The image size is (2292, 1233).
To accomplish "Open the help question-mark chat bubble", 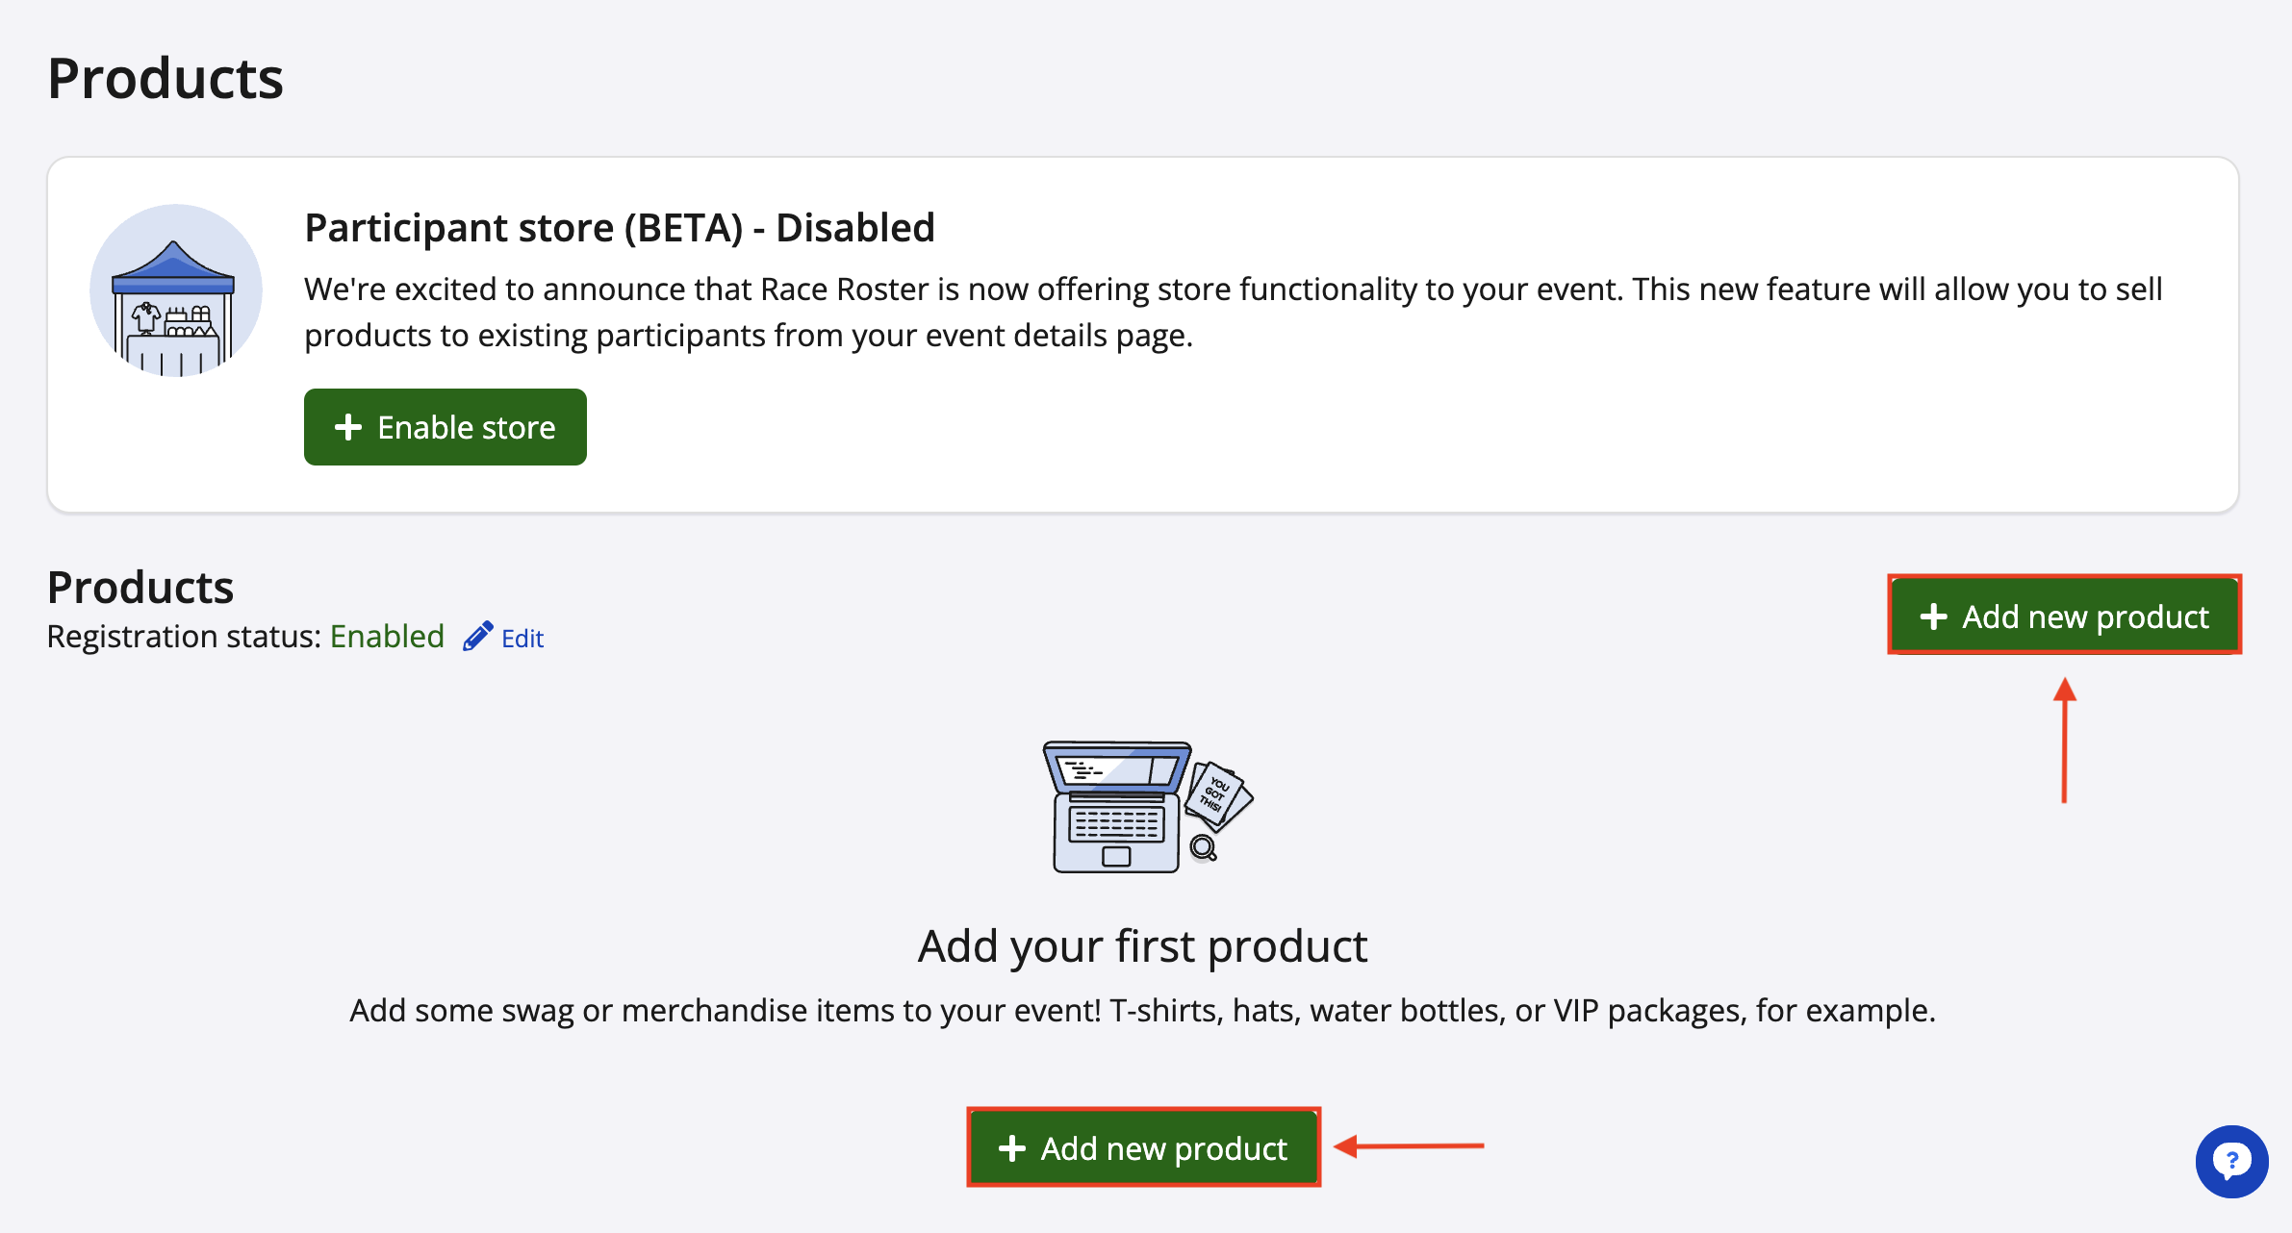I will (2231, 1161).
